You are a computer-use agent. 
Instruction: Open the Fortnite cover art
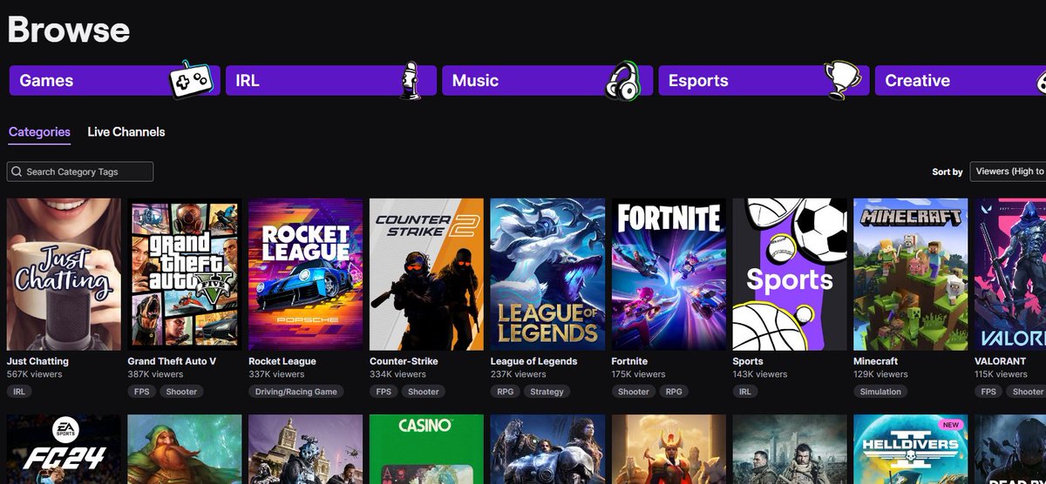[669, 274]
